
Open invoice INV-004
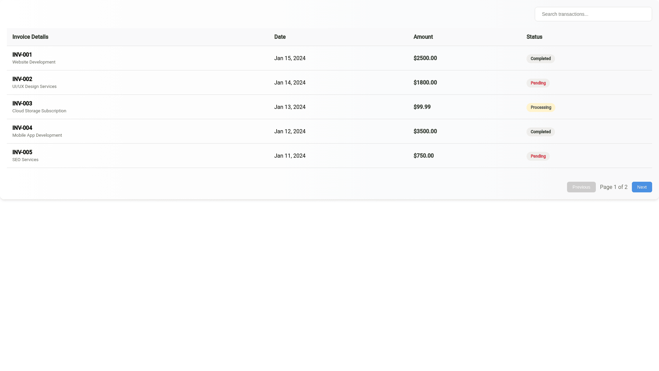tap(22, 128)
